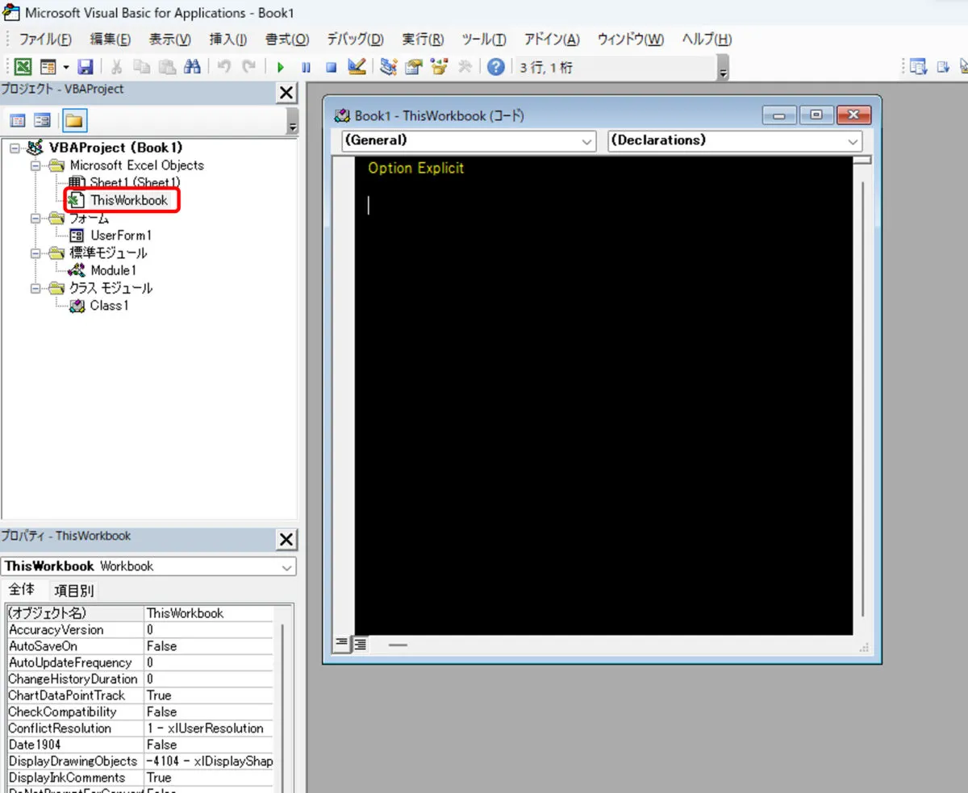Screen dimensions: 968x793
Task: Open the Object Browser icon
Action: click(440, 67)
